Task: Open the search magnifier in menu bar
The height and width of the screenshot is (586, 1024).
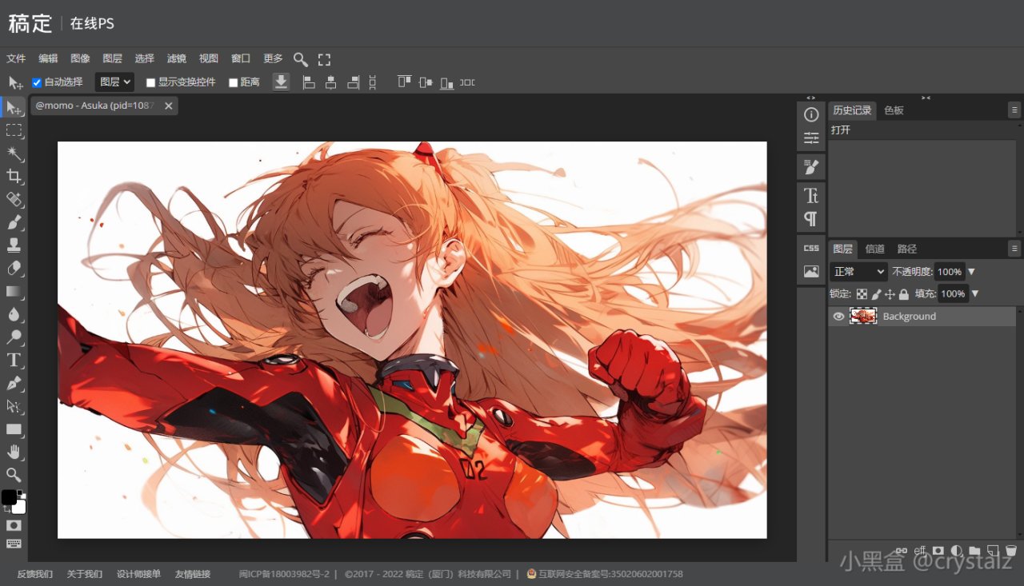Action: (300, 59)
